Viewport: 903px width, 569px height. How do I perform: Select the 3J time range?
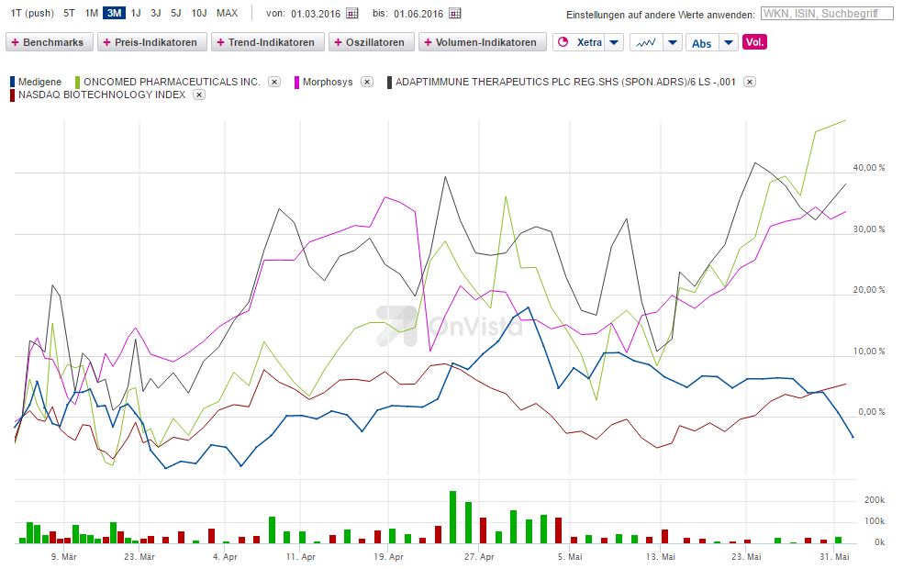(155, 13)
